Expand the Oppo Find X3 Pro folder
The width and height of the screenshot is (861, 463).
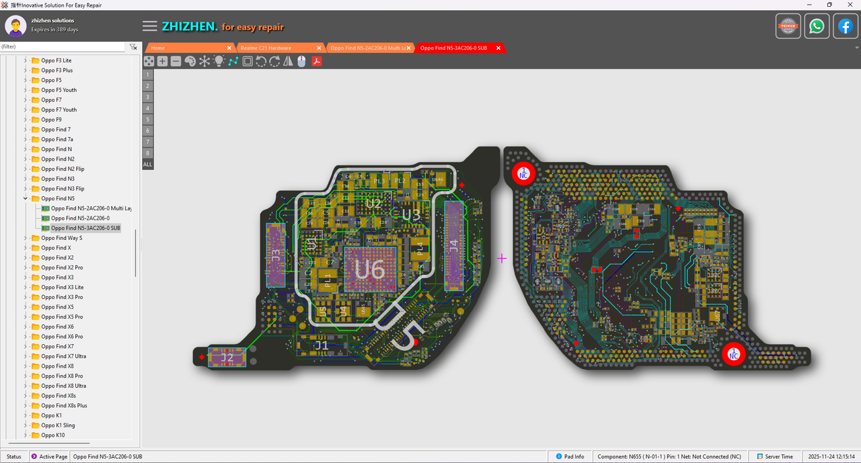point(26,297)
